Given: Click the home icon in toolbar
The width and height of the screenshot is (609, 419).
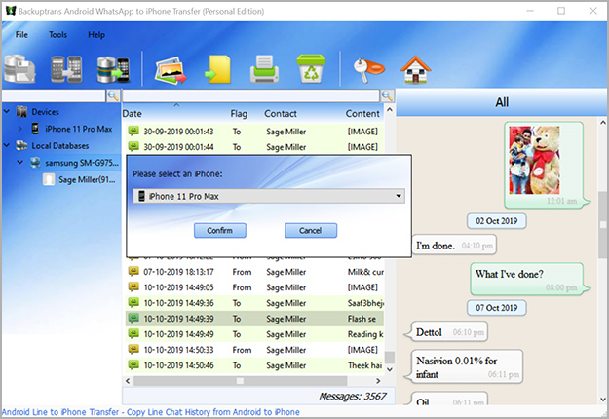Looking at the screenshot, I should tap(416, 69).
